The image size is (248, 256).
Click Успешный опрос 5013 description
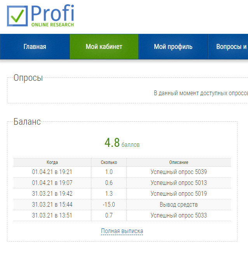click(179, 183)
